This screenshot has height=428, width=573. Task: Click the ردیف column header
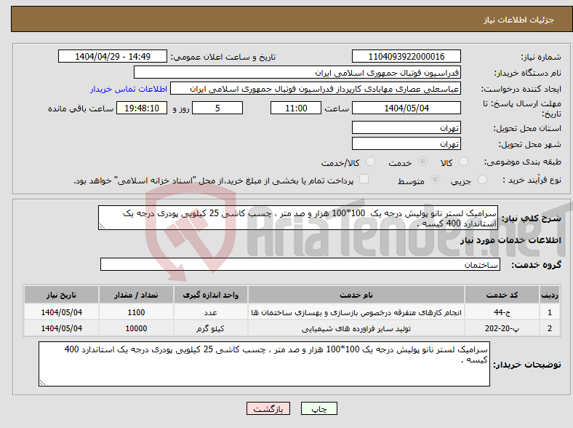point(550,295)
